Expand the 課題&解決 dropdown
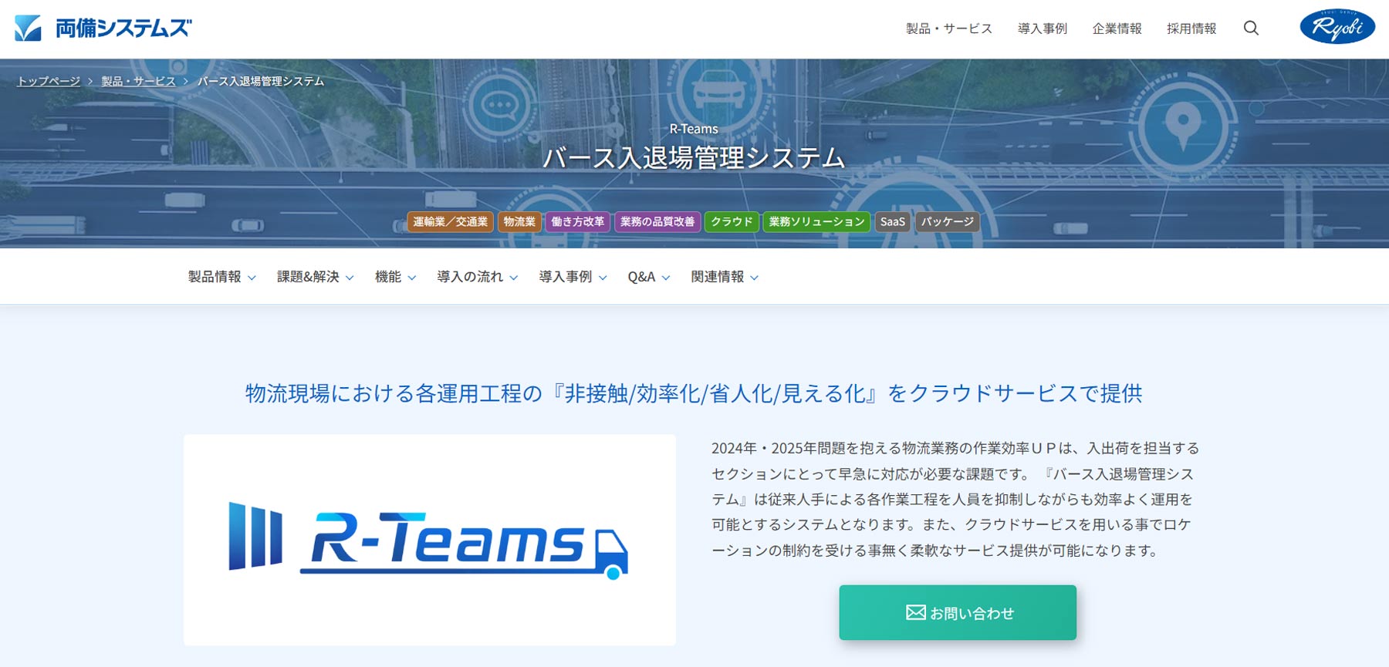The image size is (1389, 667). click(316, 277)
